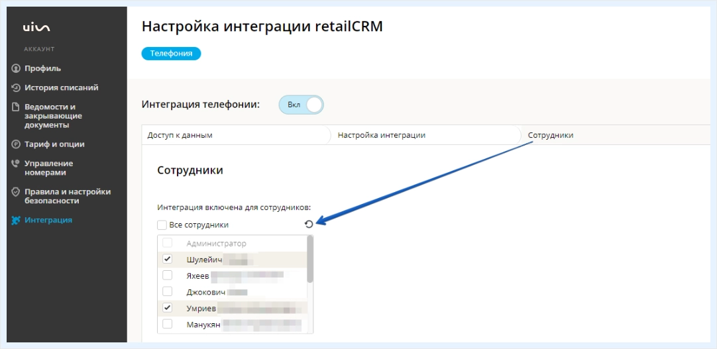
Task: Click the Сотрудники section heading
Action: tap(190, 171)
